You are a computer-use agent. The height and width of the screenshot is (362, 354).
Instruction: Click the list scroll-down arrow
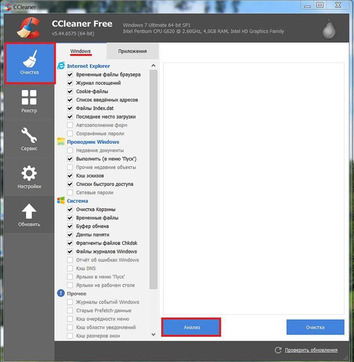tap(153, 334)
